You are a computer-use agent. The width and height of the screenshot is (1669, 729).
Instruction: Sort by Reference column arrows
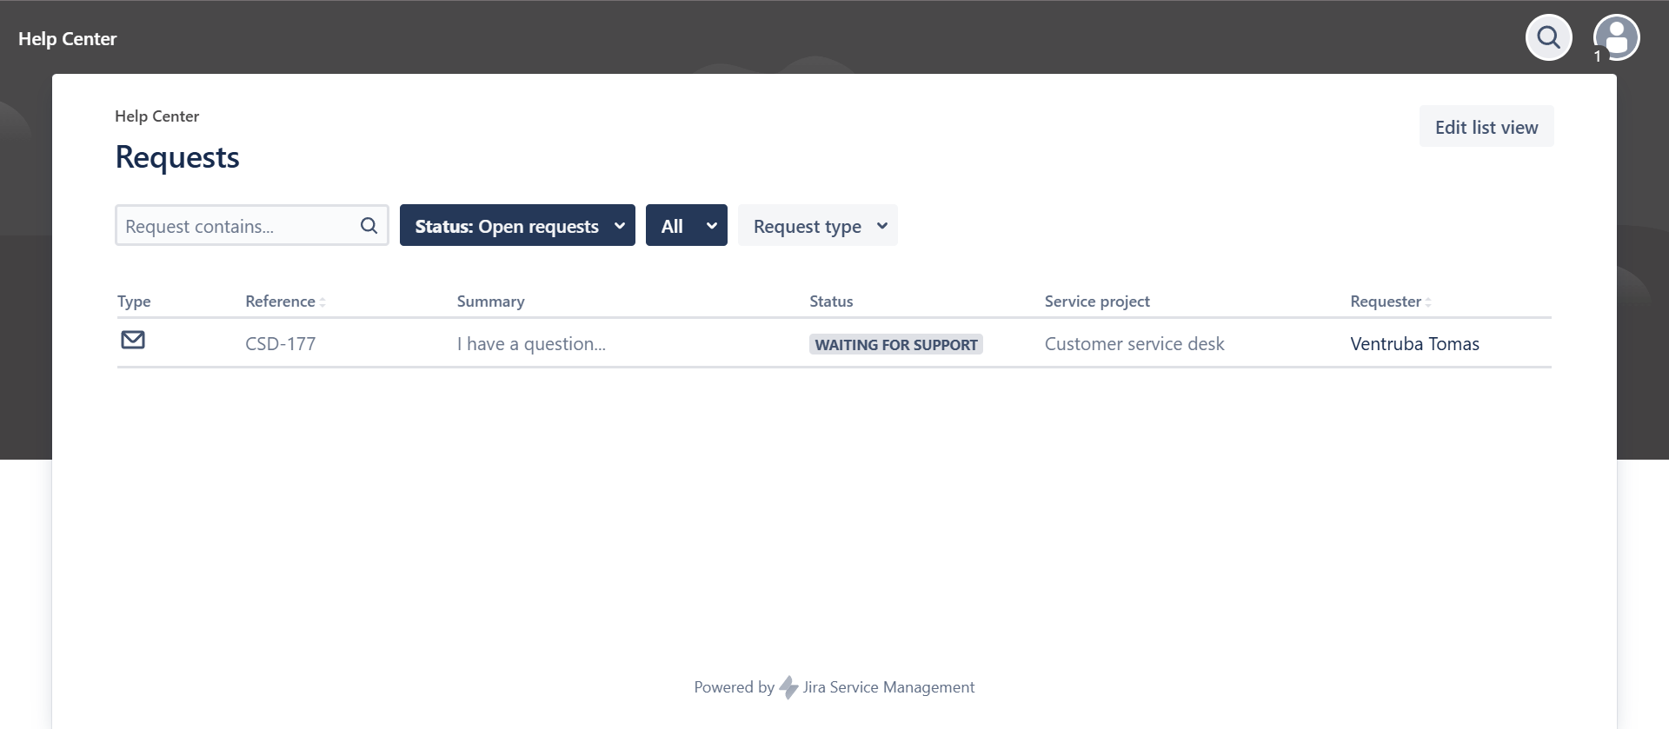tap(322, 302)
